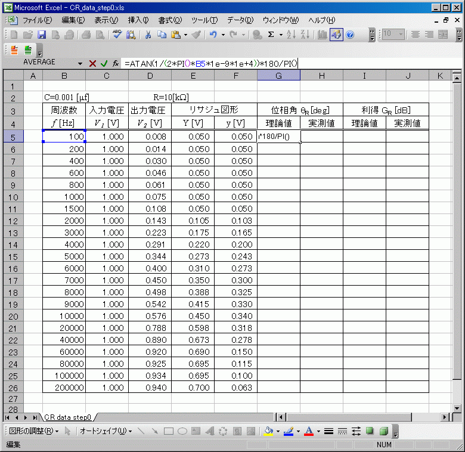Run the spell check tool
Screen dimensions: 465x452
tap(117, 35)
